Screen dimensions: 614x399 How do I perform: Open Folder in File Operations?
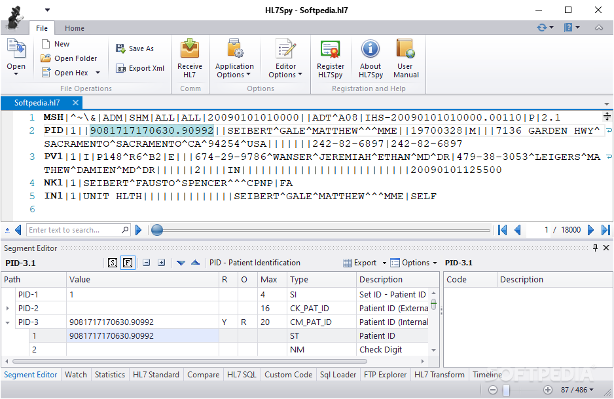[69, 58]
